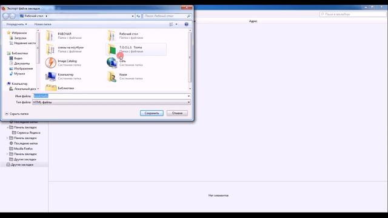The width and height of the screenshot is (388, 218).
Task: Open the РАБОЧАЯ folder icon
Action: (50, 36)
